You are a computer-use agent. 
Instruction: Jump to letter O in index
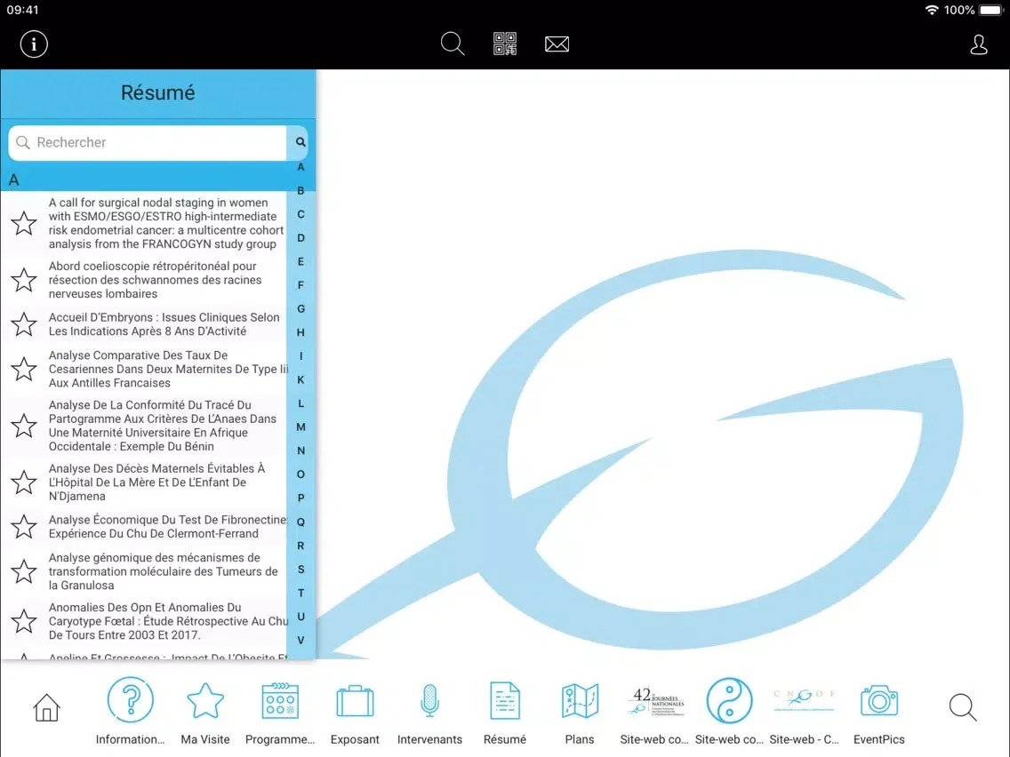[301, 474]
